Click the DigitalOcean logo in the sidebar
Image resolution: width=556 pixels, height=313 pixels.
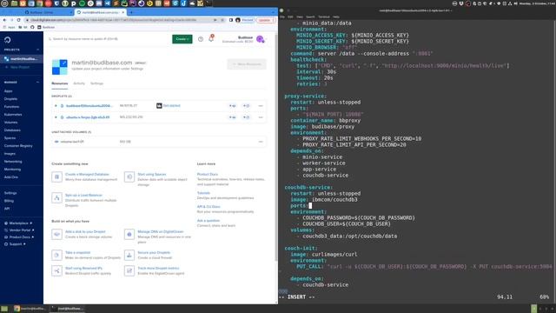click(7, 40)
